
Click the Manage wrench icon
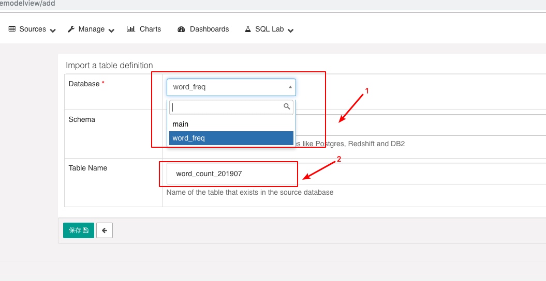pos(71,29)
